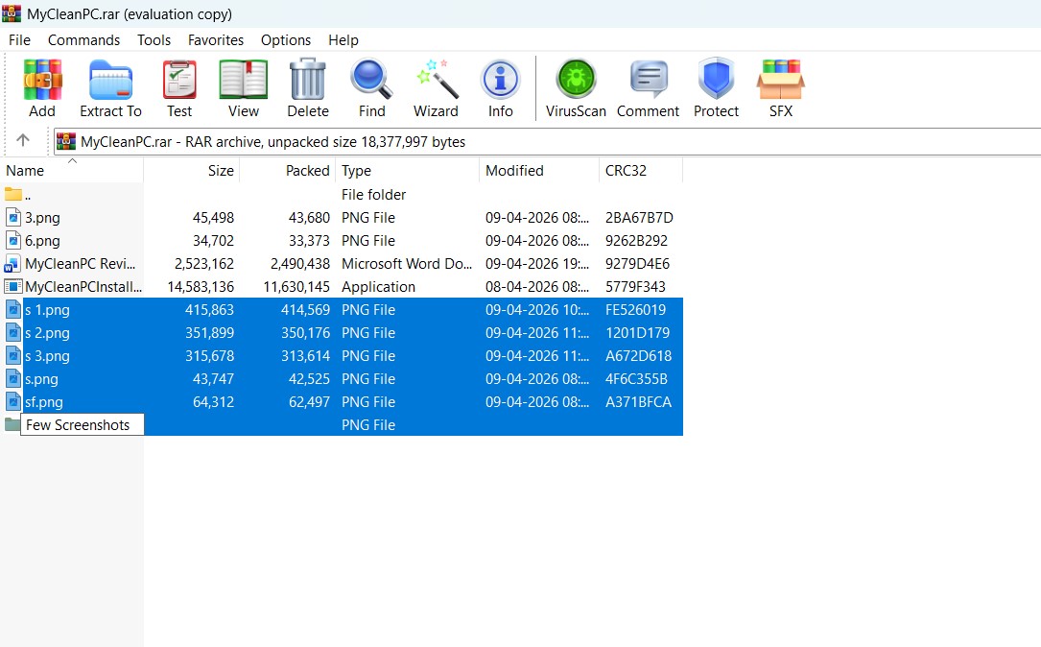Click the Protect shield icon
The image size is (1041, 647).
pyautogui.click(x=716, y=79)
